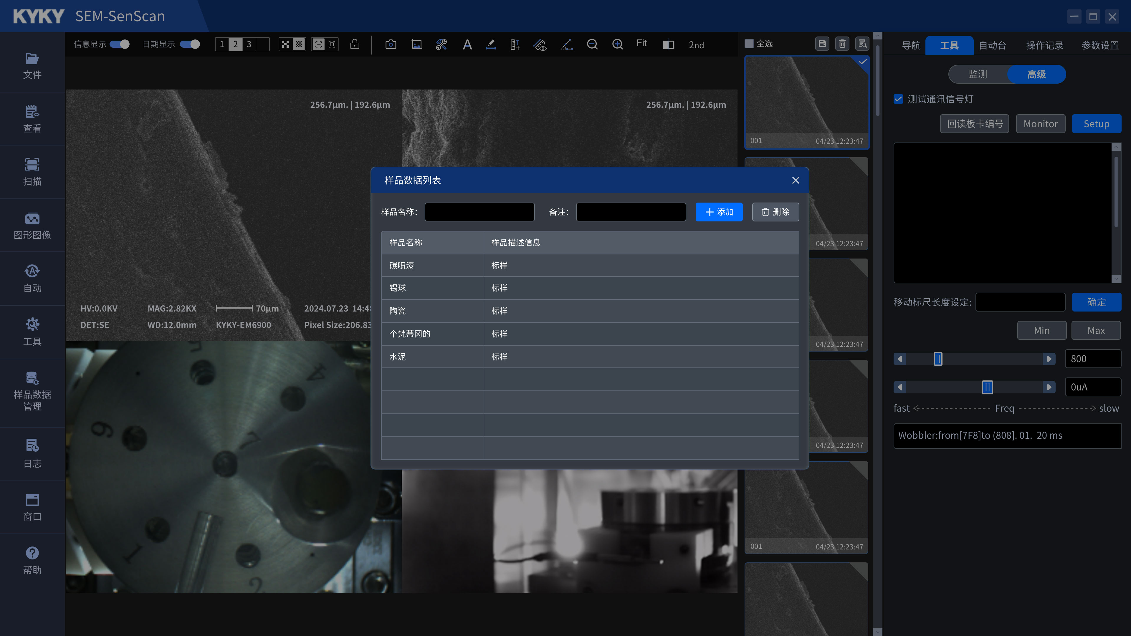
Task: Click the camera snapshot icon in toolbar
Action: coord(390,44)
